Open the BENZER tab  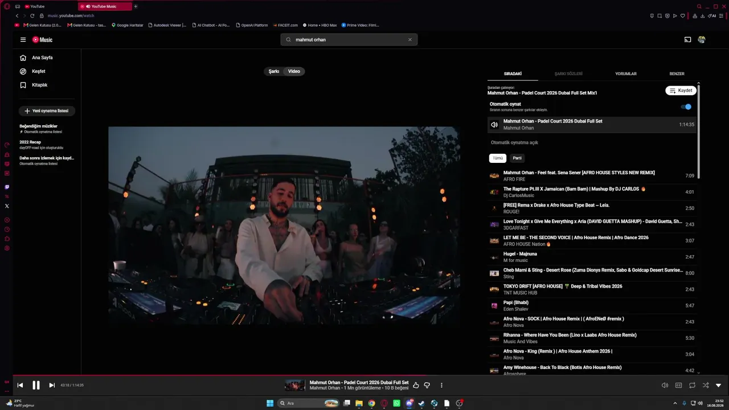tap(677, 73)
